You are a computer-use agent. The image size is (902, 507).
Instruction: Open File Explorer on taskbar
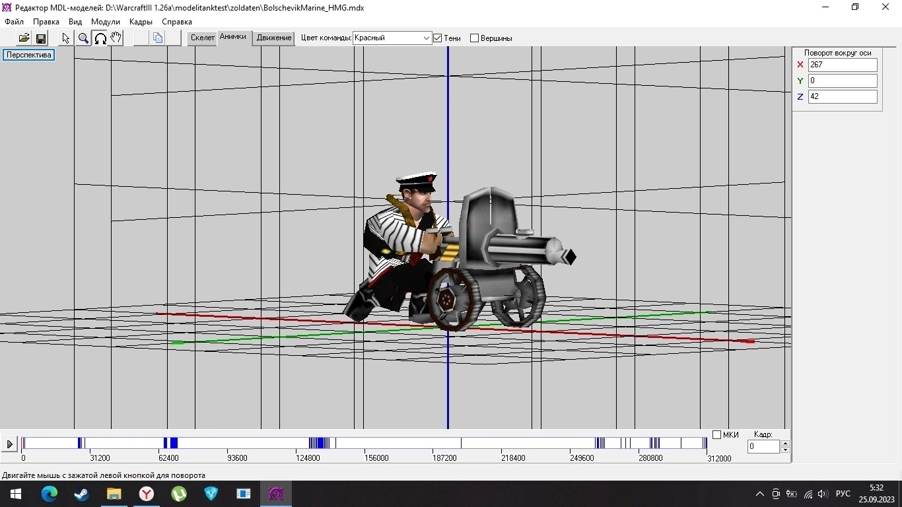[114, 494]
